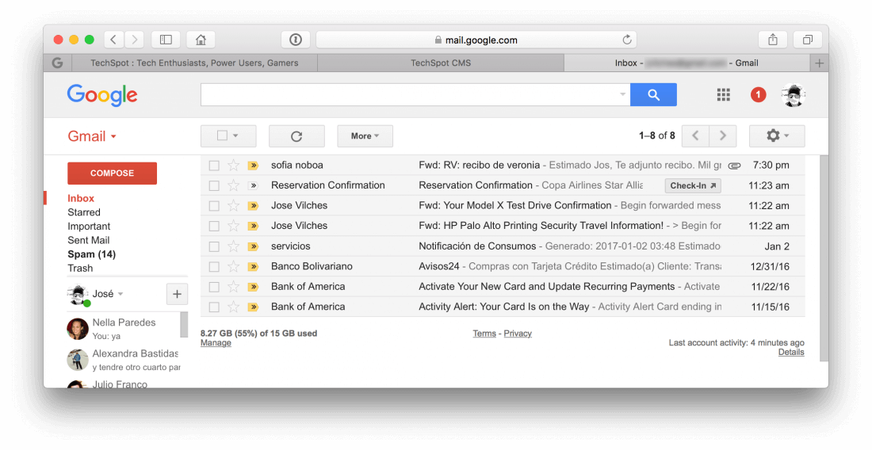The image size is (872, 450).
Task: Refresh the inbox message list
Action: pos(296,136)
